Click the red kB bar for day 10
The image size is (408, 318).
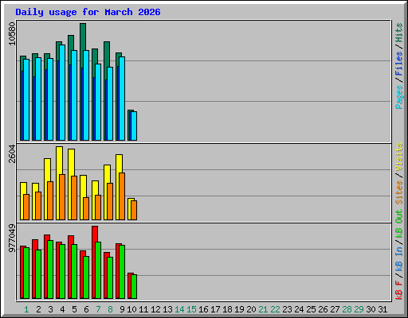129,286
